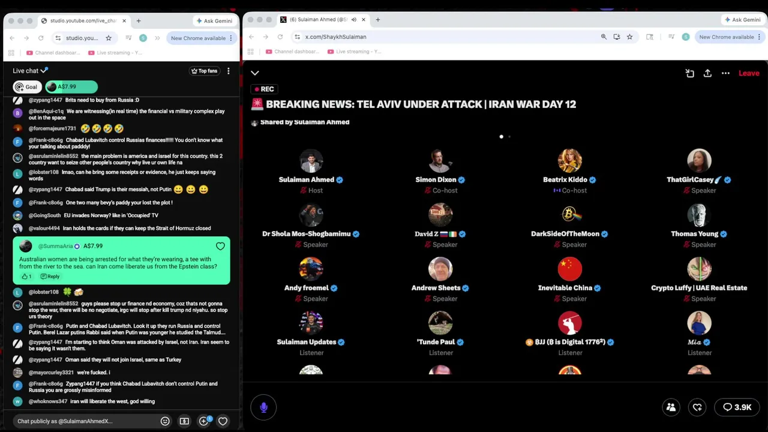Image resolution: width=768 pixels, height=432 pixels.
Task: Open emoji picker in chat input
Action: 165,421
